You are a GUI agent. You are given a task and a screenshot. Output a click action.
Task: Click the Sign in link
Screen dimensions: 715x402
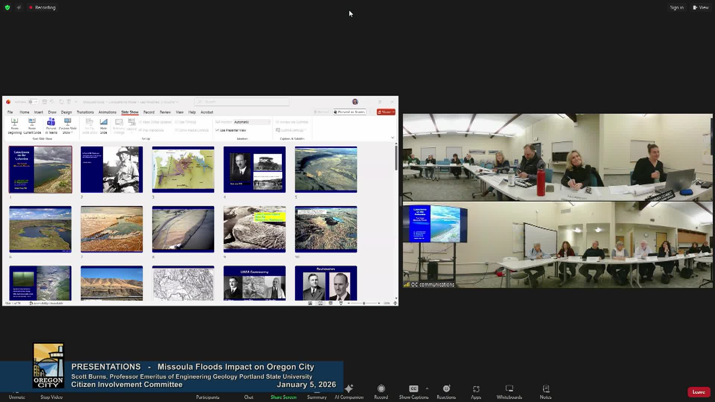[x=676, y=7]
